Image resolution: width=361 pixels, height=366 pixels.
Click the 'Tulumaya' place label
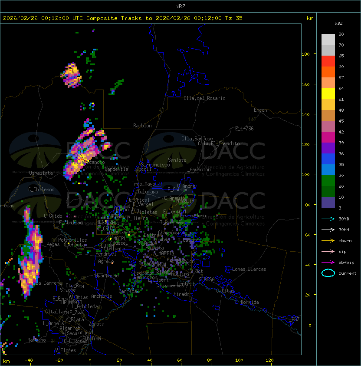coord(148,192)
